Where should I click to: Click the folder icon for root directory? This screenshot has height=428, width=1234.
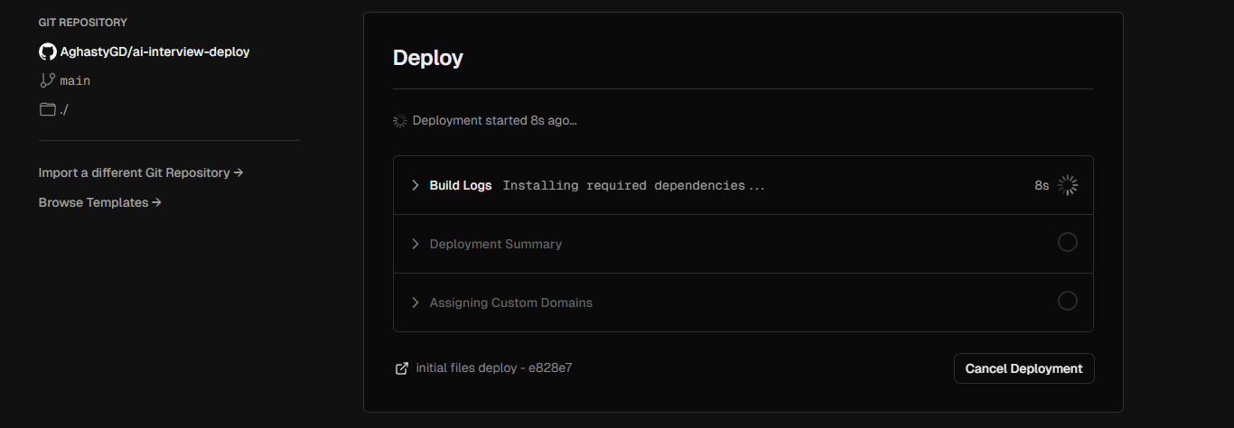(48, 109)
